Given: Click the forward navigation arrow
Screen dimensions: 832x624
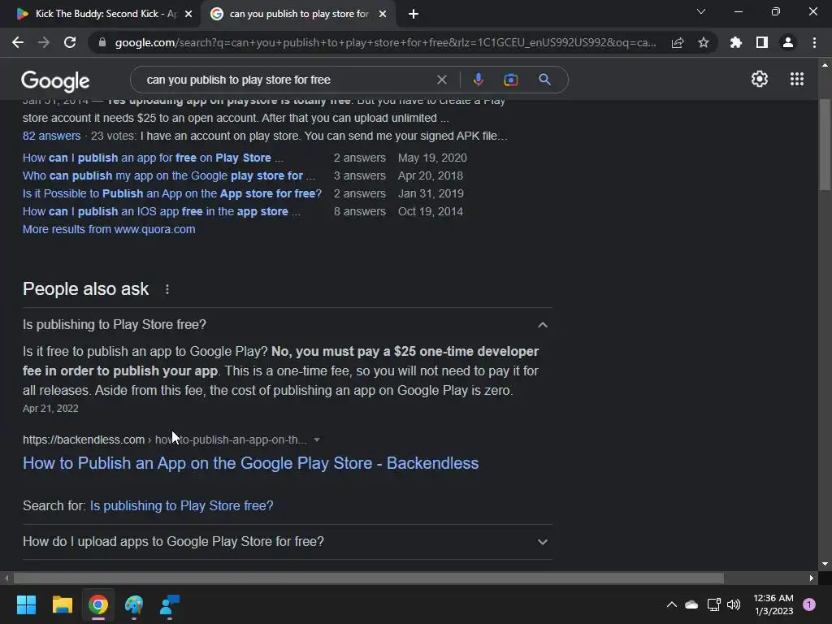Looking at the screenshot, I should pyautogui.click(x=44, y=42).
